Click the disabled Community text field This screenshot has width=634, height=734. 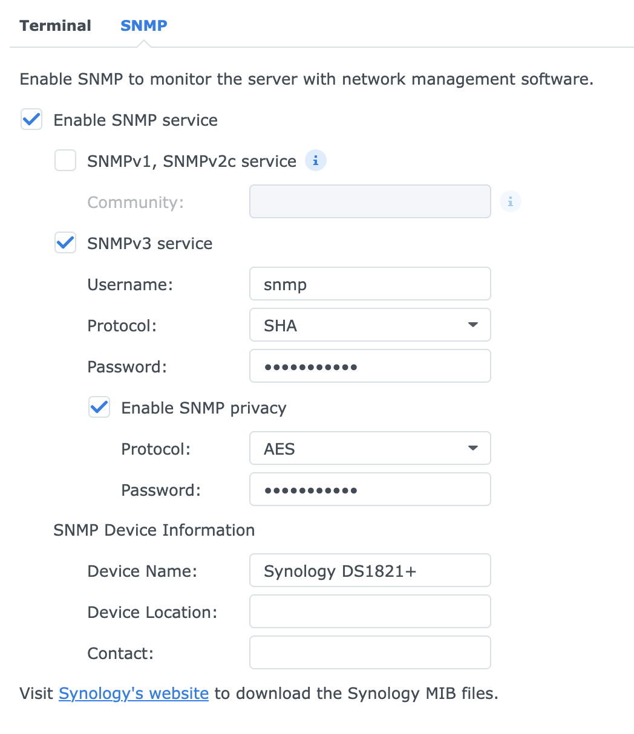(x=370, y=202)
